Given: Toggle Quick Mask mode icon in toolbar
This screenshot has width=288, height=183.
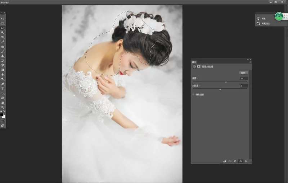Looking at the screenshot, I should click(x=3, y=121).
